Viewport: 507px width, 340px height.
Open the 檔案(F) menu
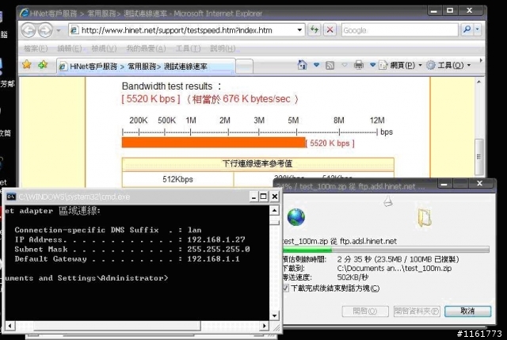pos(36,48)
